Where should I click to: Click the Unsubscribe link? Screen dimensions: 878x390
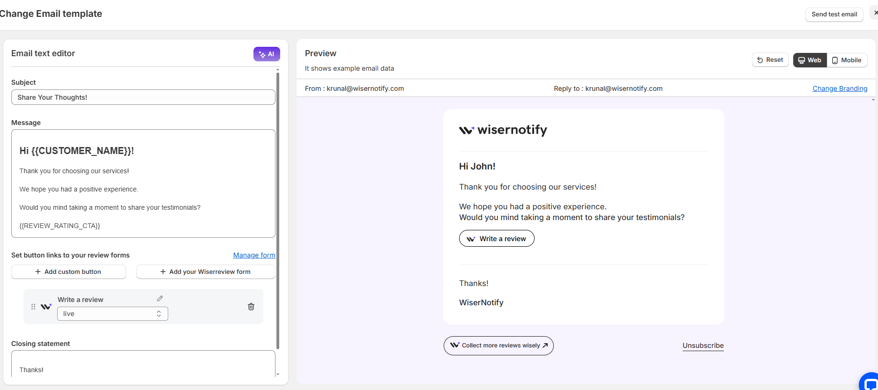pyautogui.click(x=703, y=346)
